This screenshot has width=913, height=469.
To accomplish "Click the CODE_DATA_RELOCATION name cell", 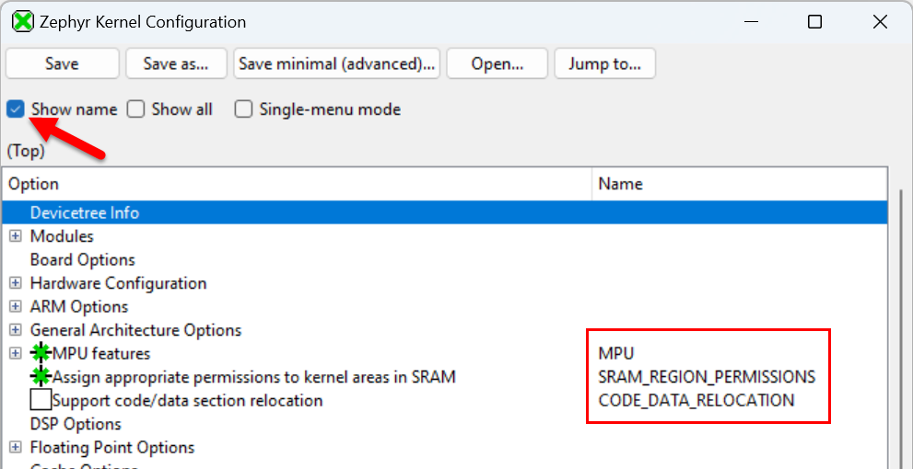I will (696, 400).
